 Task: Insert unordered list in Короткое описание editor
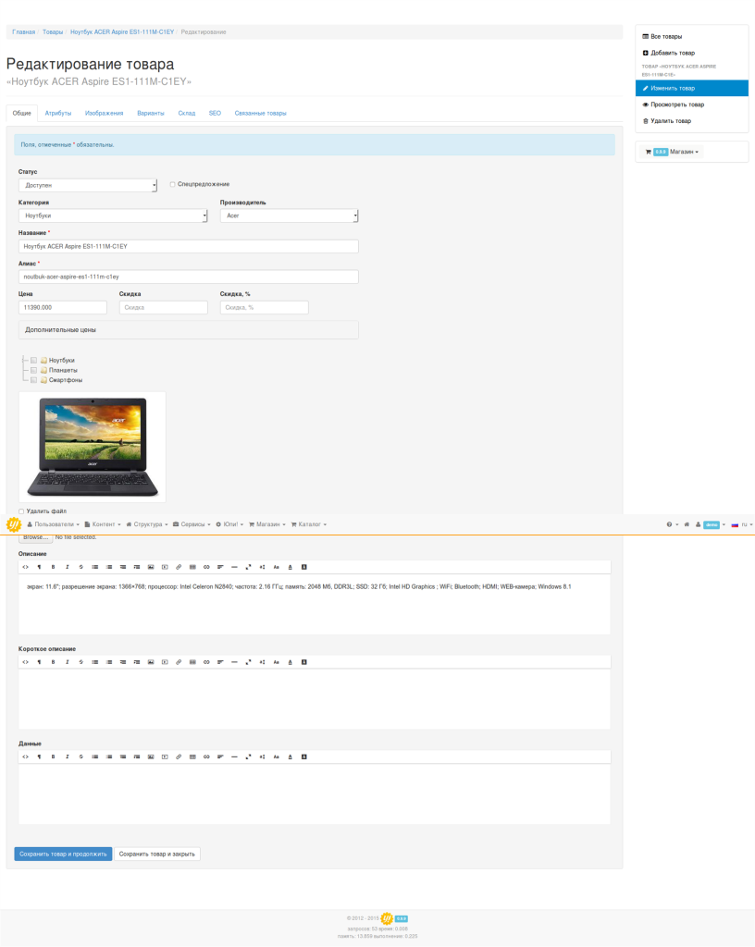pyautogui.click(x=94, y=662)
